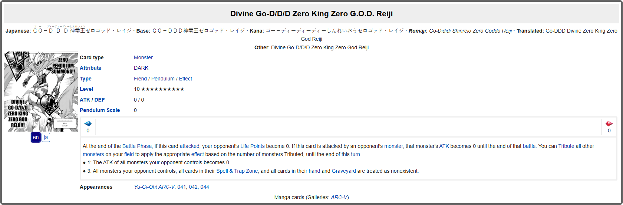
Task: Open the ARC-V galleries link
Action: click(x=339, y=197)
